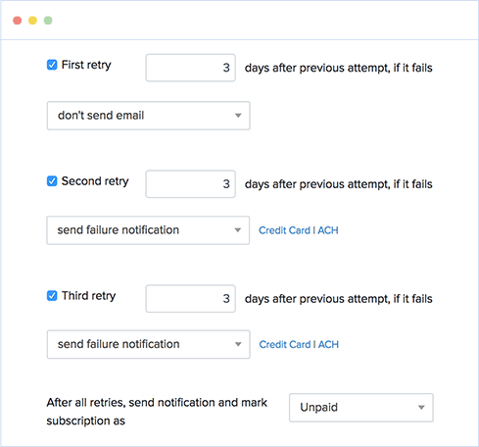Open Credit Card link under Second retry

[x=284, y=230]
